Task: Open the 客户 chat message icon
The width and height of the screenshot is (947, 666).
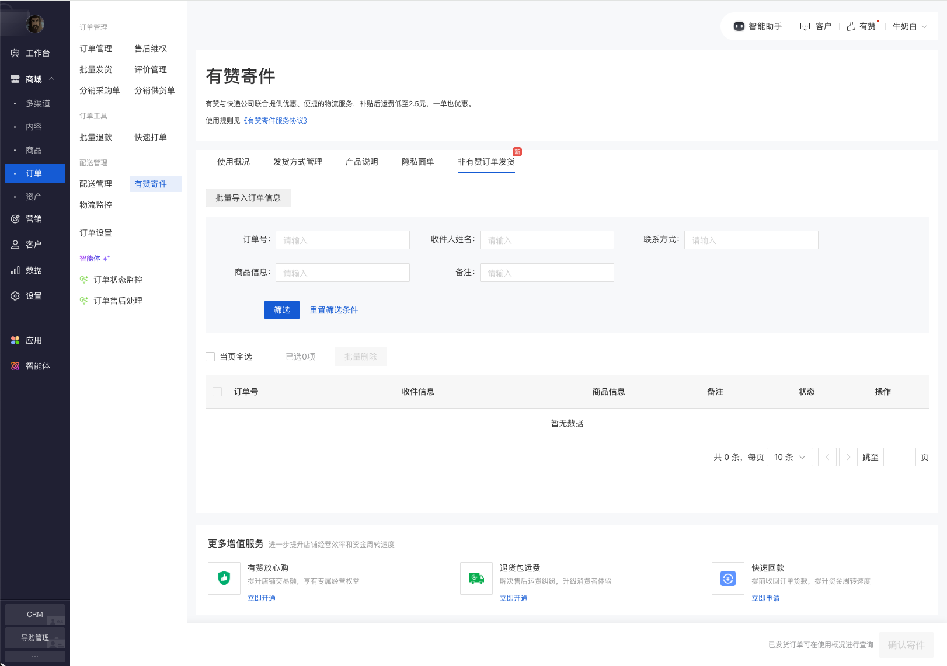Action: pos(805,26)
